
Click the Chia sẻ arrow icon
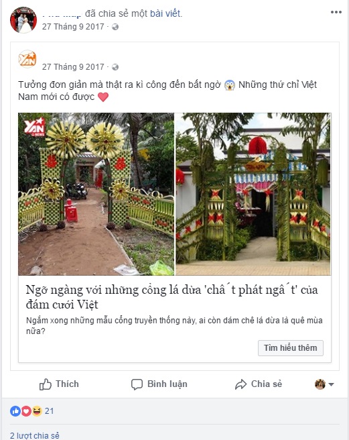(240, 384)
